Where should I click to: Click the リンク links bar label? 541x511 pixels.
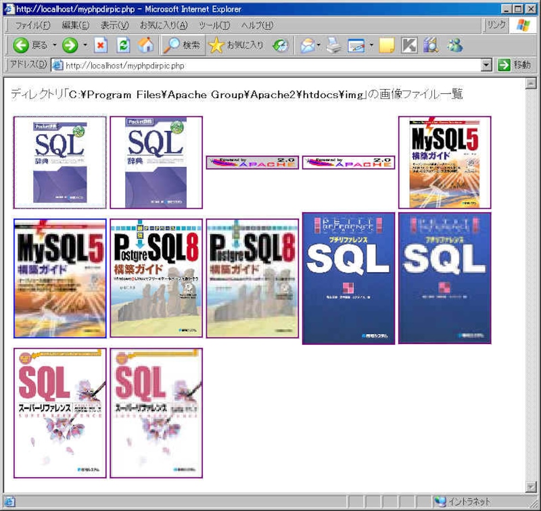(496, 25)
